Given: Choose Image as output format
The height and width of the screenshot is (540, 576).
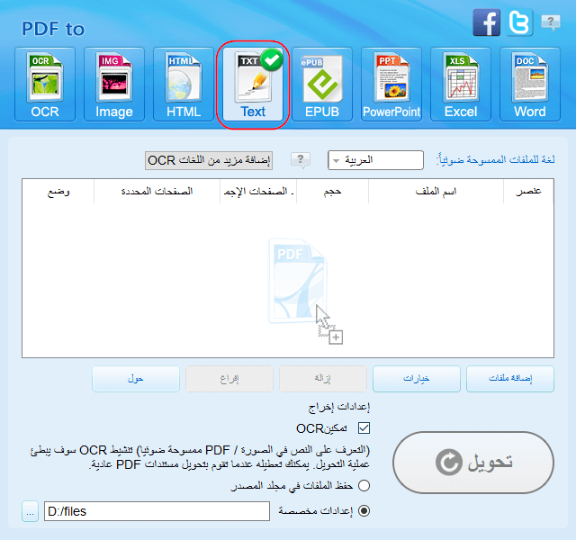Looking at the screenshot, I should (x=114, y=85).
